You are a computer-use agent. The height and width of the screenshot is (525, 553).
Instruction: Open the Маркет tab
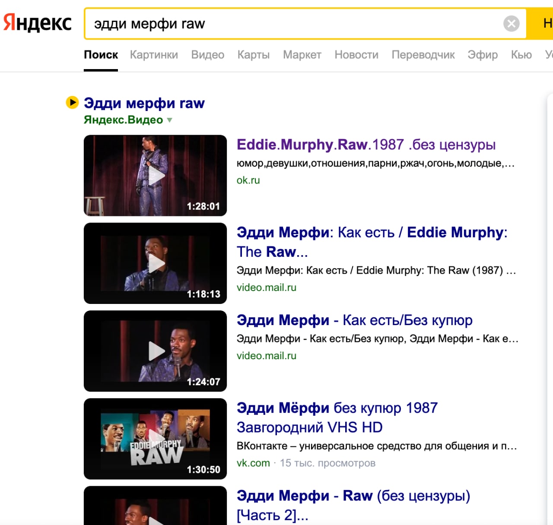click(302, 55)
